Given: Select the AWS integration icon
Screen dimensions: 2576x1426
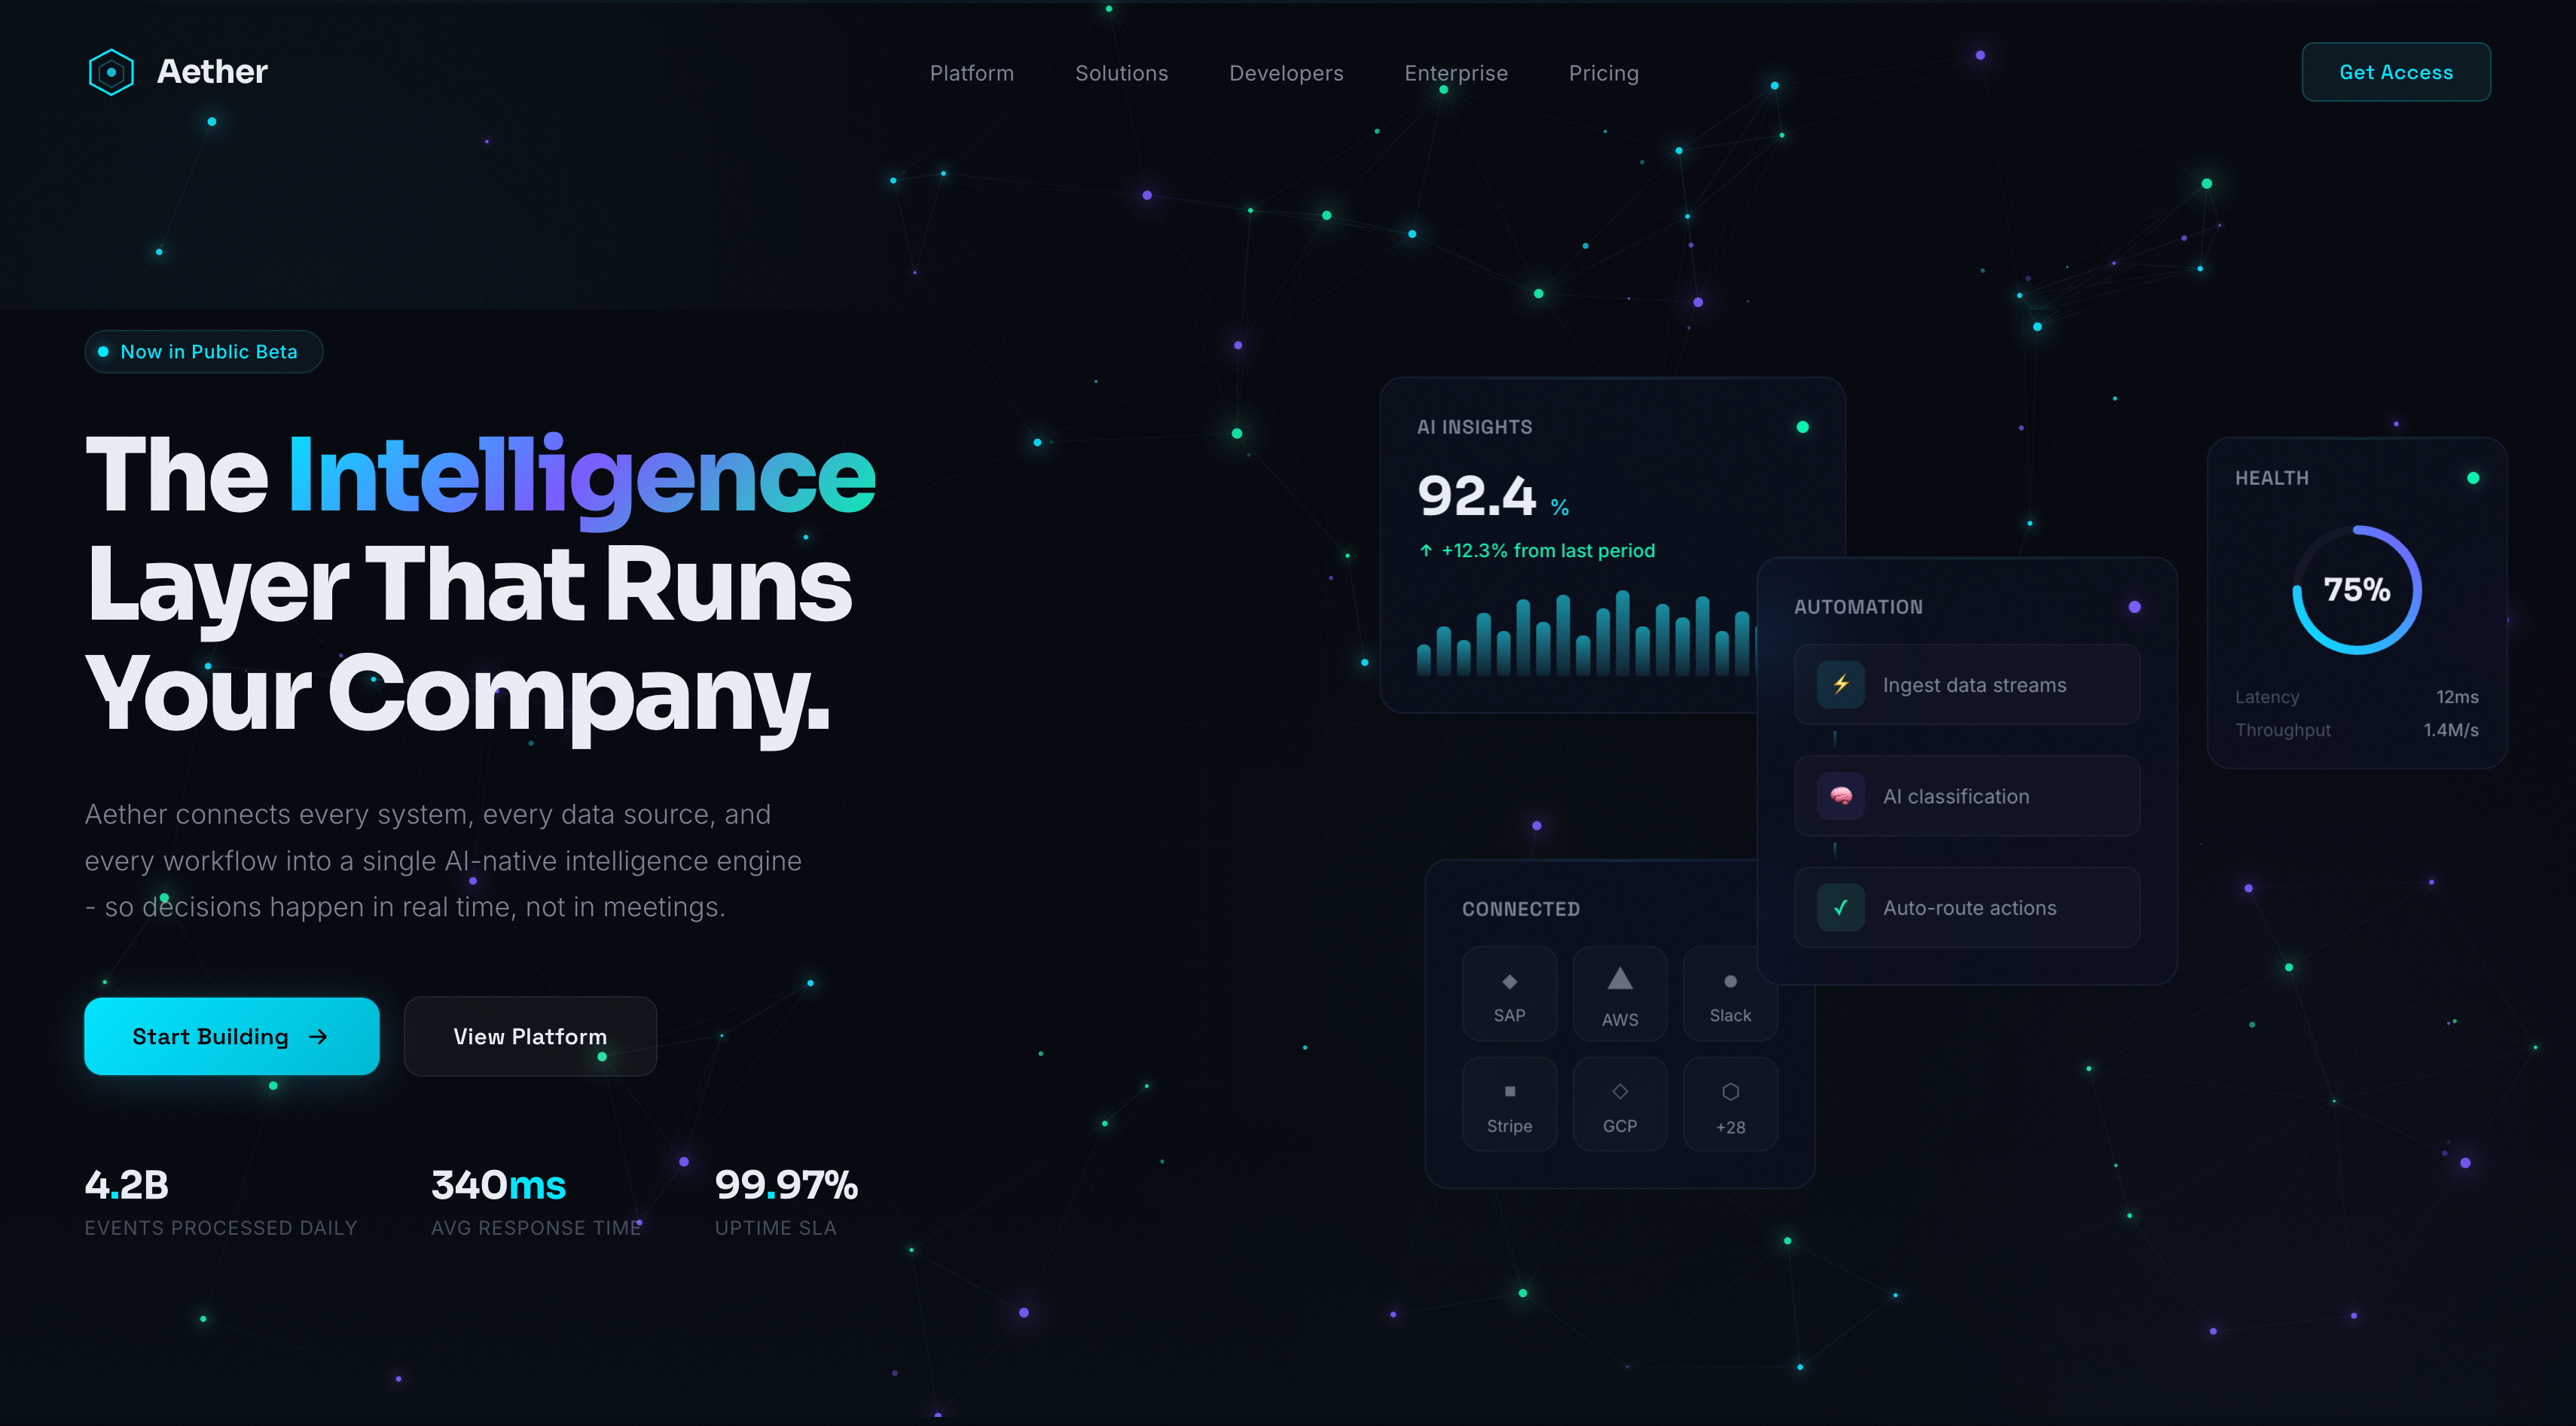Looking at the screenshot, I should (x=1619, y=993).
